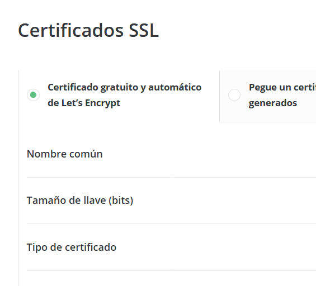Click the 'de Let's Encrypt' text line
This screenshot has height=286, width=316.
[84, 103]
